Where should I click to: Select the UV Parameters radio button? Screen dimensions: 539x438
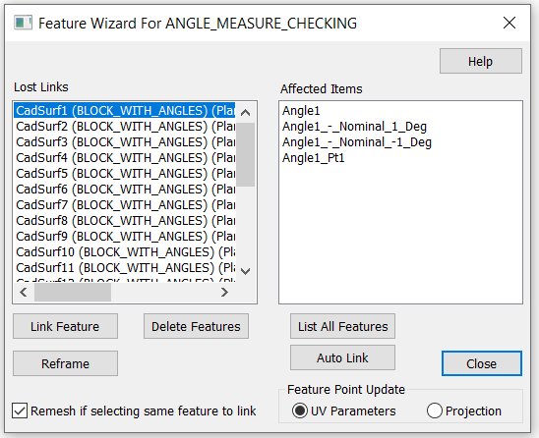299,411
